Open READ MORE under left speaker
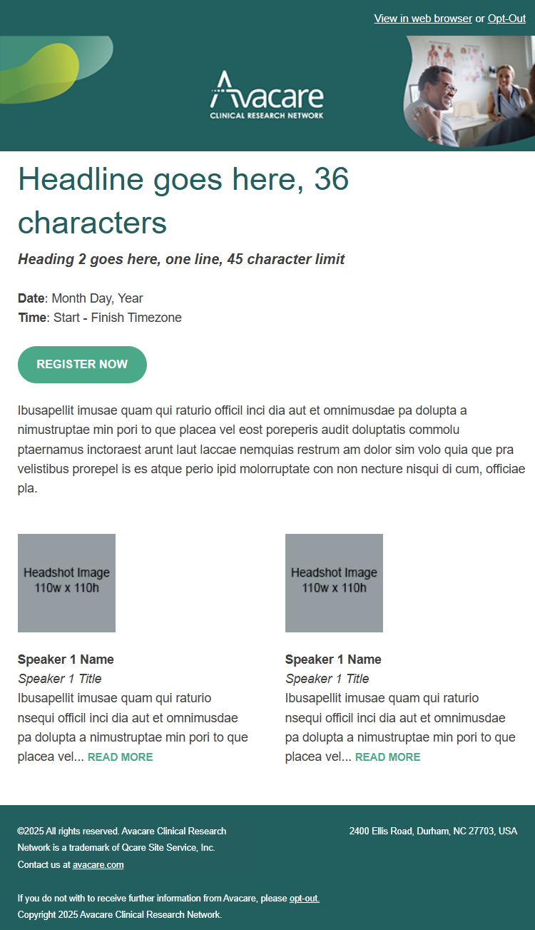Screen dimensions: 535x930 (x=120, y=757)
